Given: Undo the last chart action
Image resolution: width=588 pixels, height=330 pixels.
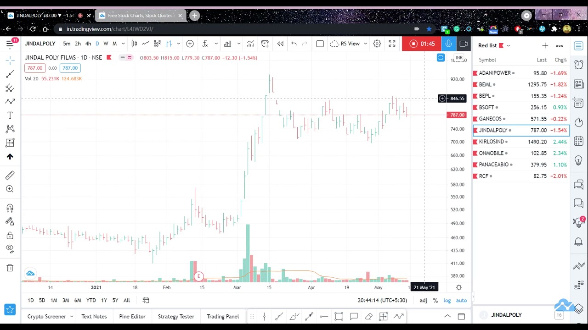Looking at the screenshot, I should [294, 44].
